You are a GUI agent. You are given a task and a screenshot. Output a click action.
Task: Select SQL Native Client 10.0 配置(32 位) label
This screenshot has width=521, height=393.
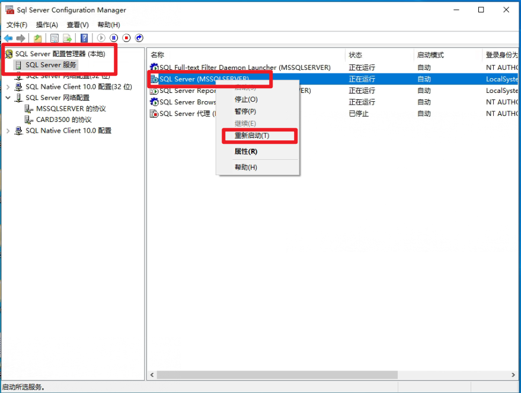79,87
